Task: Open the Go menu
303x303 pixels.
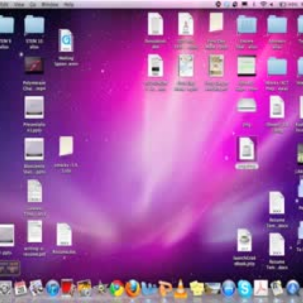Action: tap(33, 4)
